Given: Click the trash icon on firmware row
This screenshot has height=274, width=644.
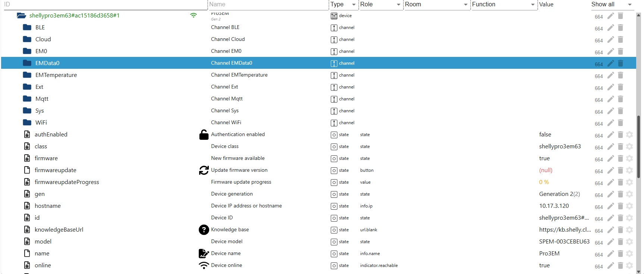Looking at the screenshot, I should coord(621,158).
